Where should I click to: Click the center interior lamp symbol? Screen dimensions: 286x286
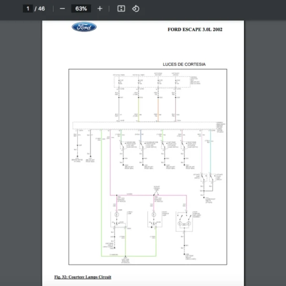tap(153, 215)
